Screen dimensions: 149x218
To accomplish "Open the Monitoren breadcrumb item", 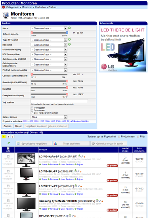I will (x=27, y=7).
